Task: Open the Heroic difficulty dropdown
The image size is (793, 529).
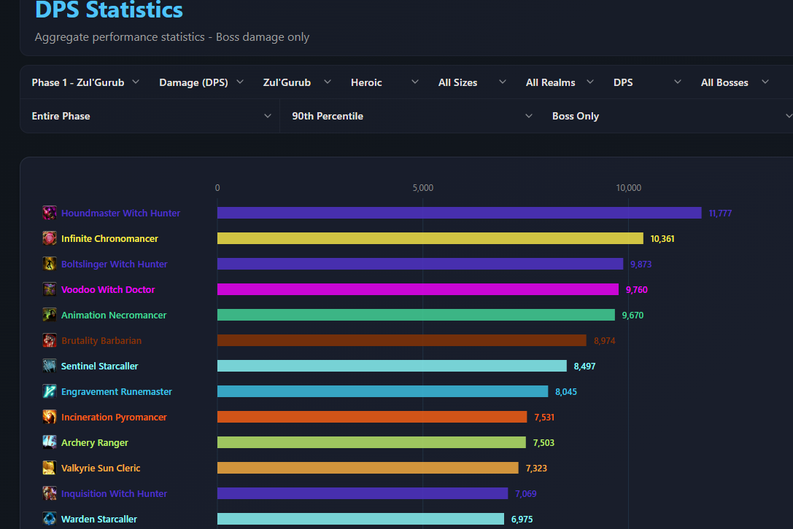Action: point(384,82)
